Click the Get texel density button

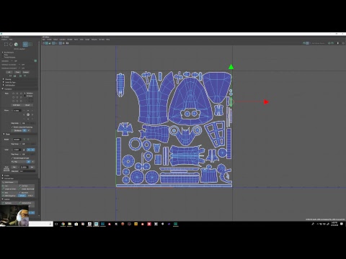coord(14,167)
